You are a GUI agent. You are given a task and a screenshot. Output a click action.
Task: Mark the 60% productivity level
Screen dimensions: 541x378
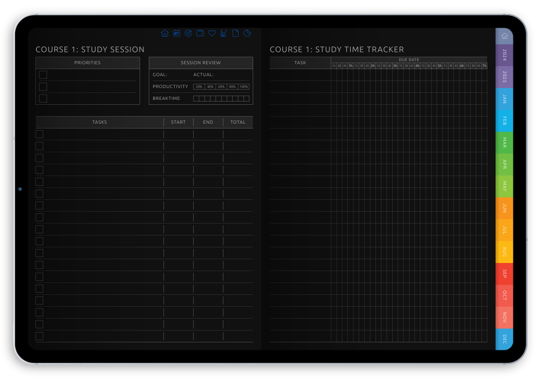[221, 86]
